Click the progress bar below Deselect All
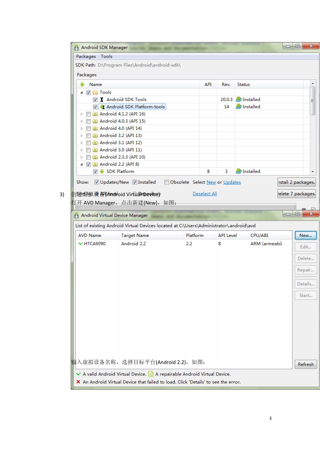Screen dimensions: 320x453 click(186, 206)
